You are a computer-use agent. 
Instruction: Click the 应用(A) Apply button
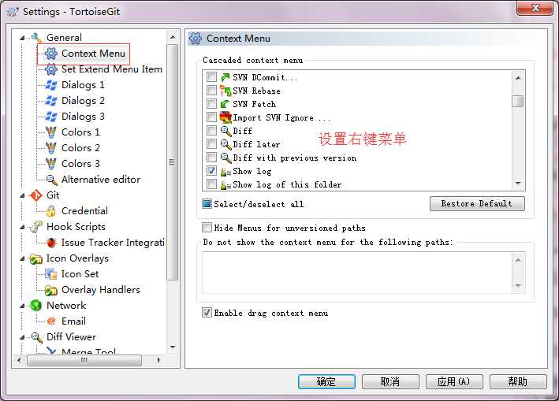click(x=454, y=382)
